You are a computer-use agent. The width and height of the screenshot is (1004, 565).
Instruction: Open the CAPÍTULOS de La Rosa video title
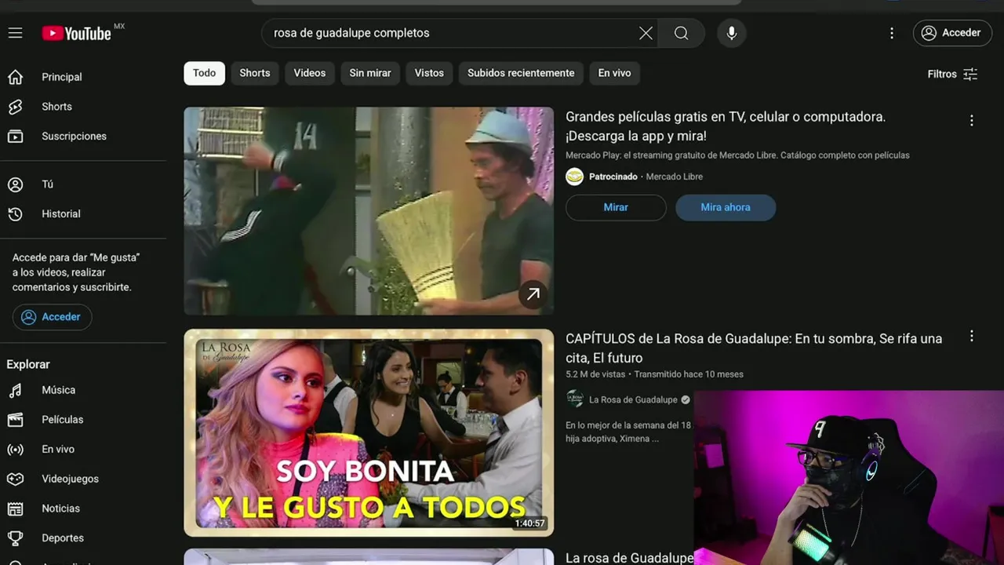[x=754, y=348]
